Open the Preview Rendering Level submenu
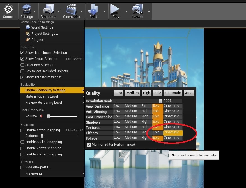The width and height of the screenshot is (246, 188). pos(52,103)
